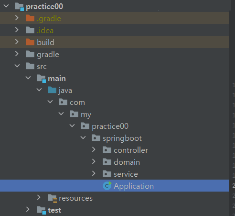Screen dimensions: 235x216
Task: Click the springboot package icon
Action: point(96,138)
